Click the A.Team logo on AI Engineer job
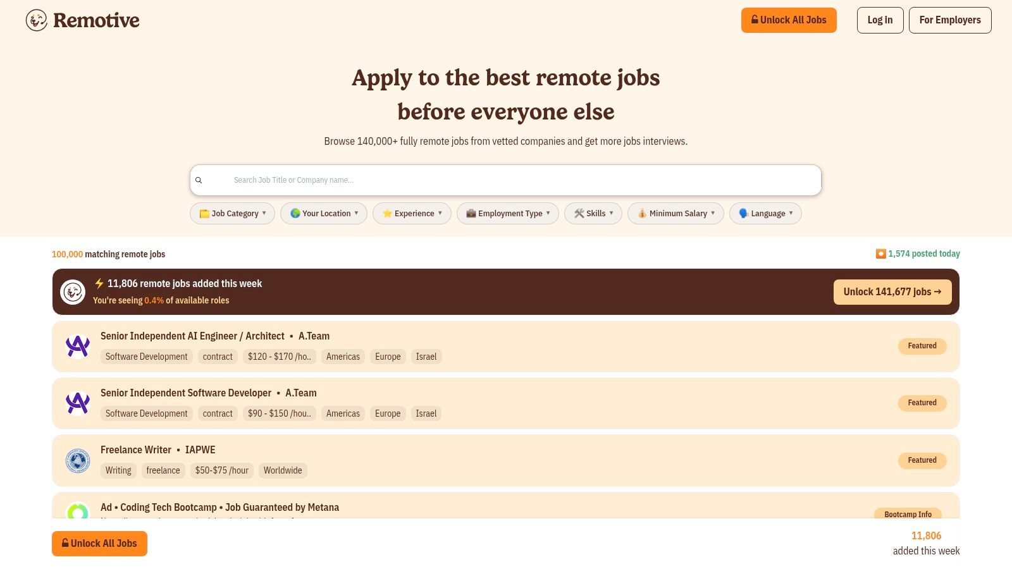The height and width of the screenshot is (569, 1012). 78,346
